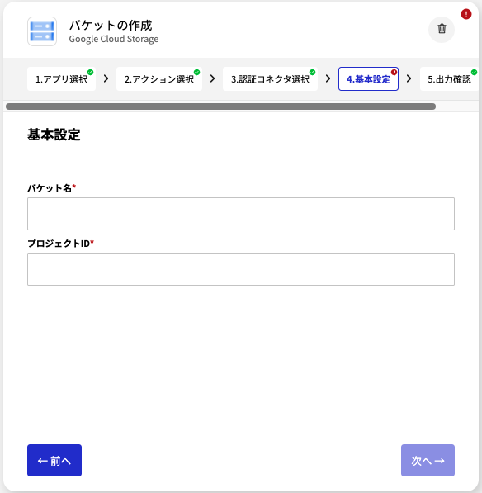Click green checkmark on 認証コネクタ選択 step

pos(312,73)
